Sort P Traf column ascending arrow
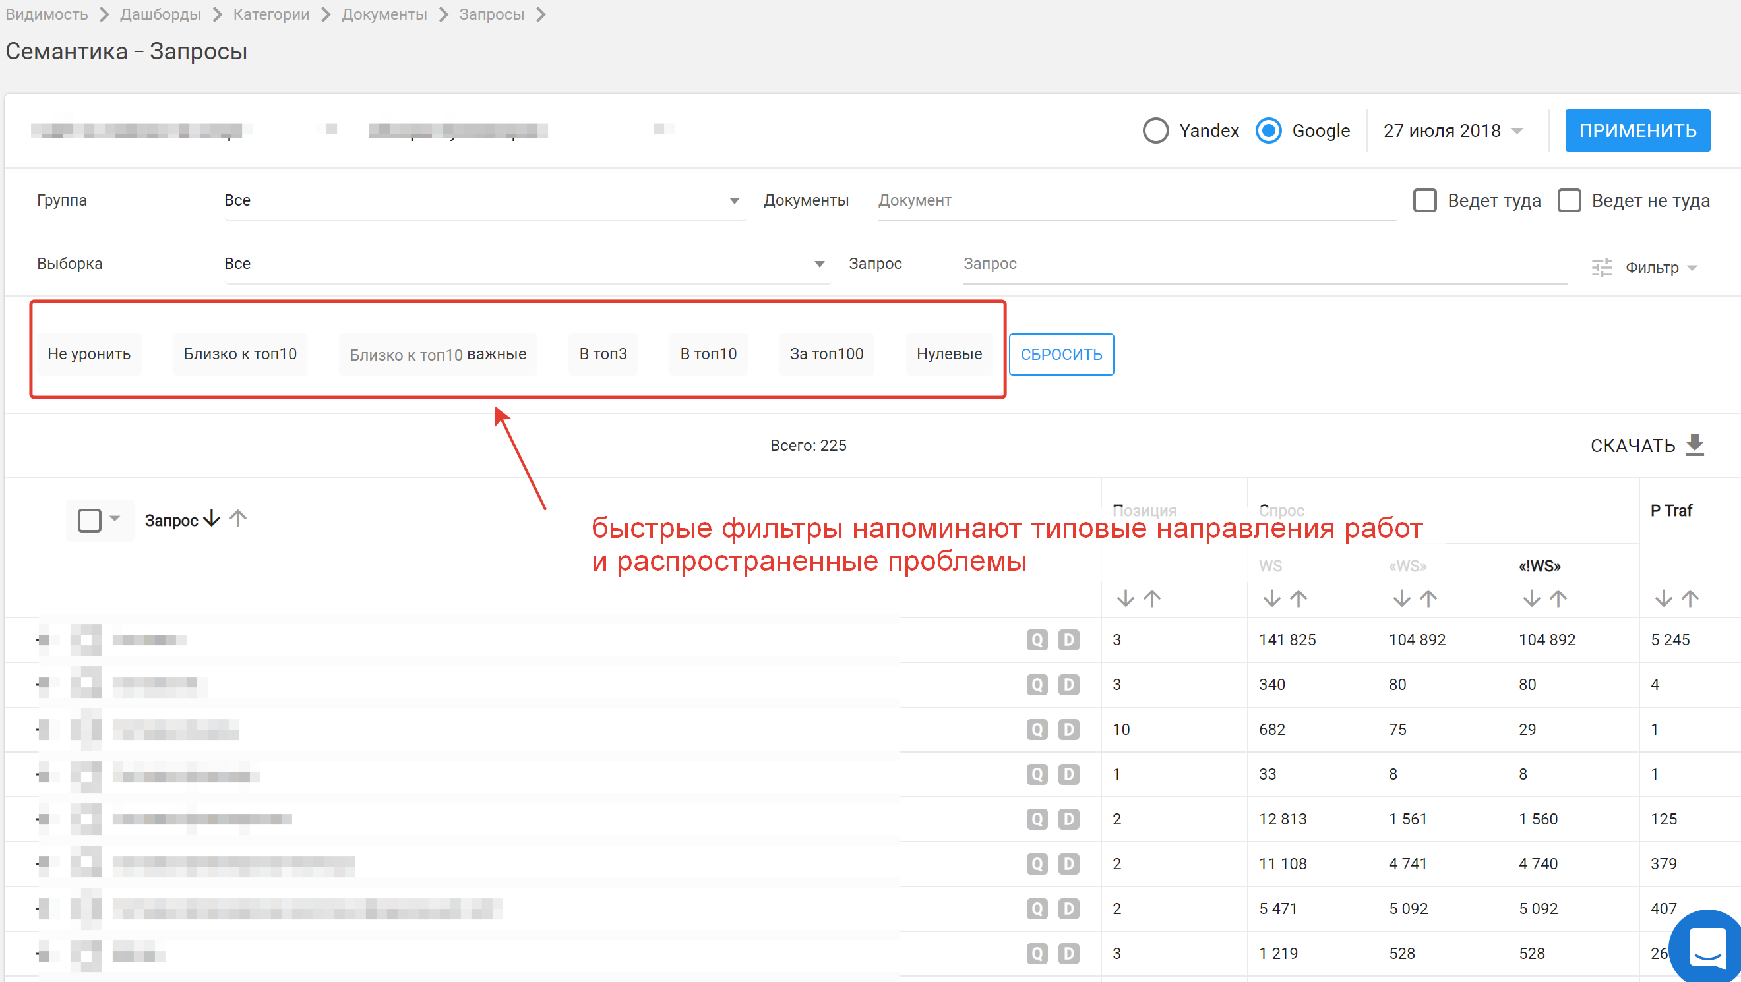 1690,598
